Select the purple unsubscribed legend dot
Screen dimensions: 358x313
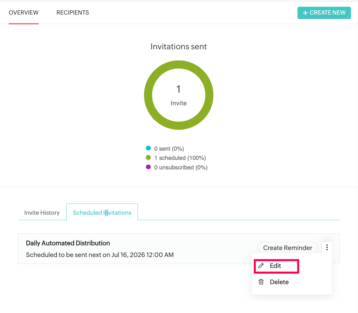click(x=148, y=167)
